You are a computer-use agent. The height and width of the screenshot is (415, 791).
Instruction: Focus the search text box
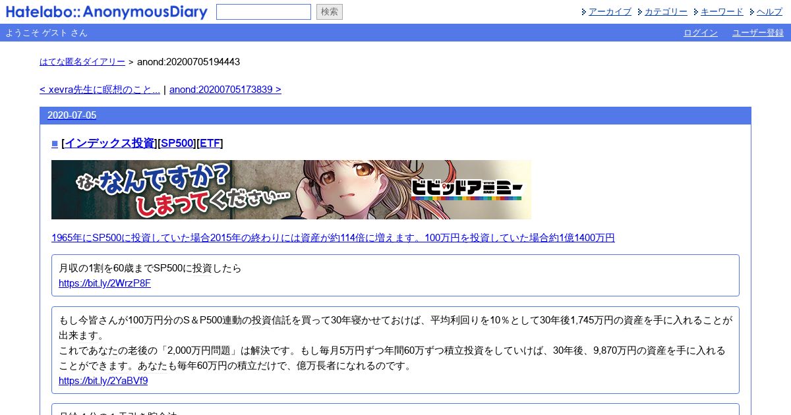tap(264, 12)
